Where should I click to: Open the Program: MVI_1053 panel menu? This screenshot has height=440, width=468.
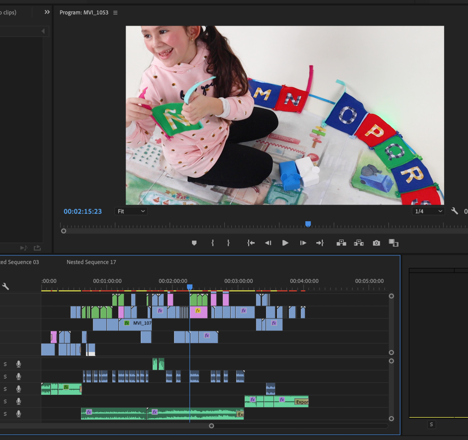115,13
